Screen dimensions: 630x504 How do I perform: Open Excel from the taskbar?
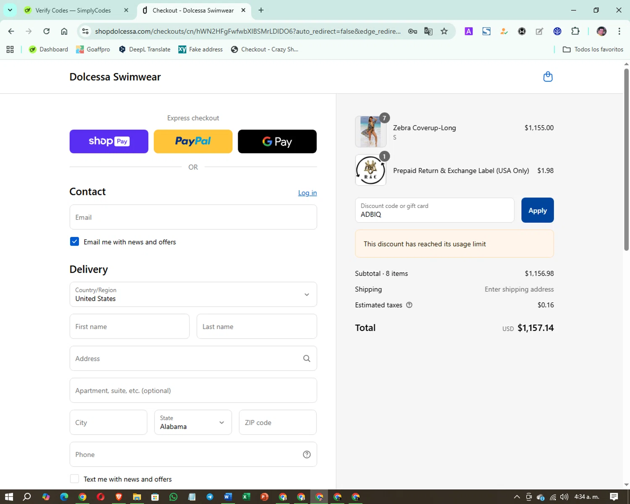pos(246,497)
